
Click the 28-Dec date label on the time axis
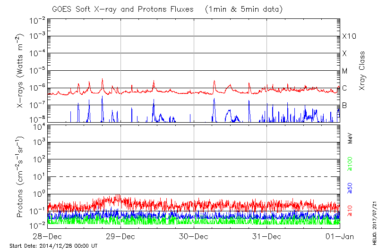48,236
